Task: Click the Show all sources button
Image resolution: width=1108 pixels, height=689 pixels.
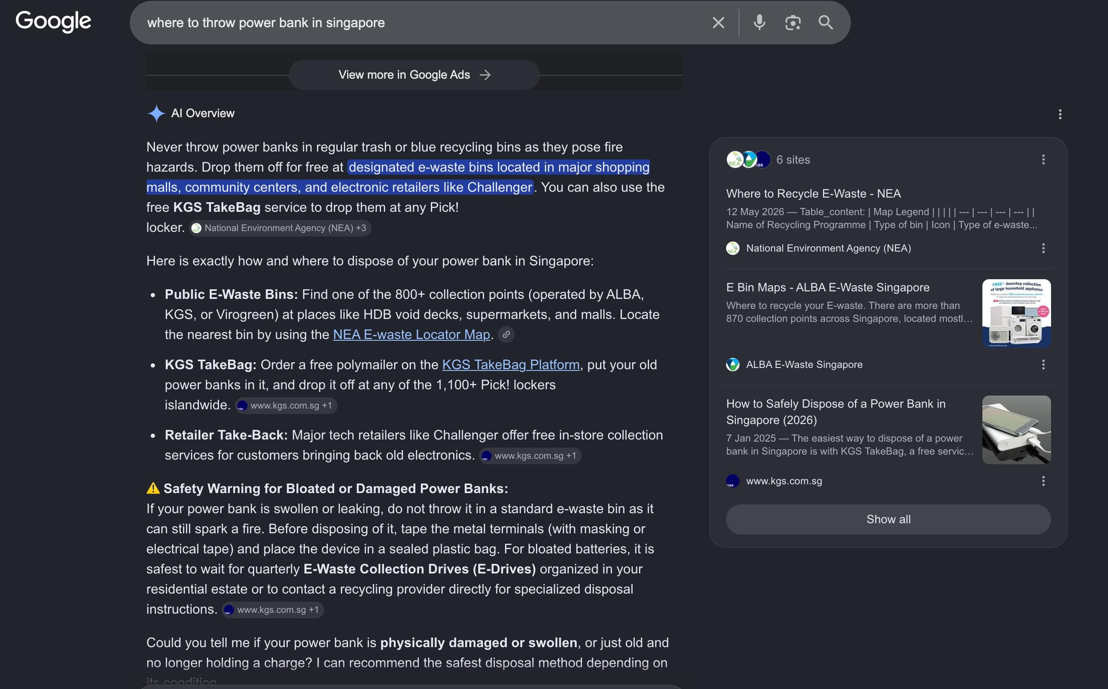Action: point(888,519)
